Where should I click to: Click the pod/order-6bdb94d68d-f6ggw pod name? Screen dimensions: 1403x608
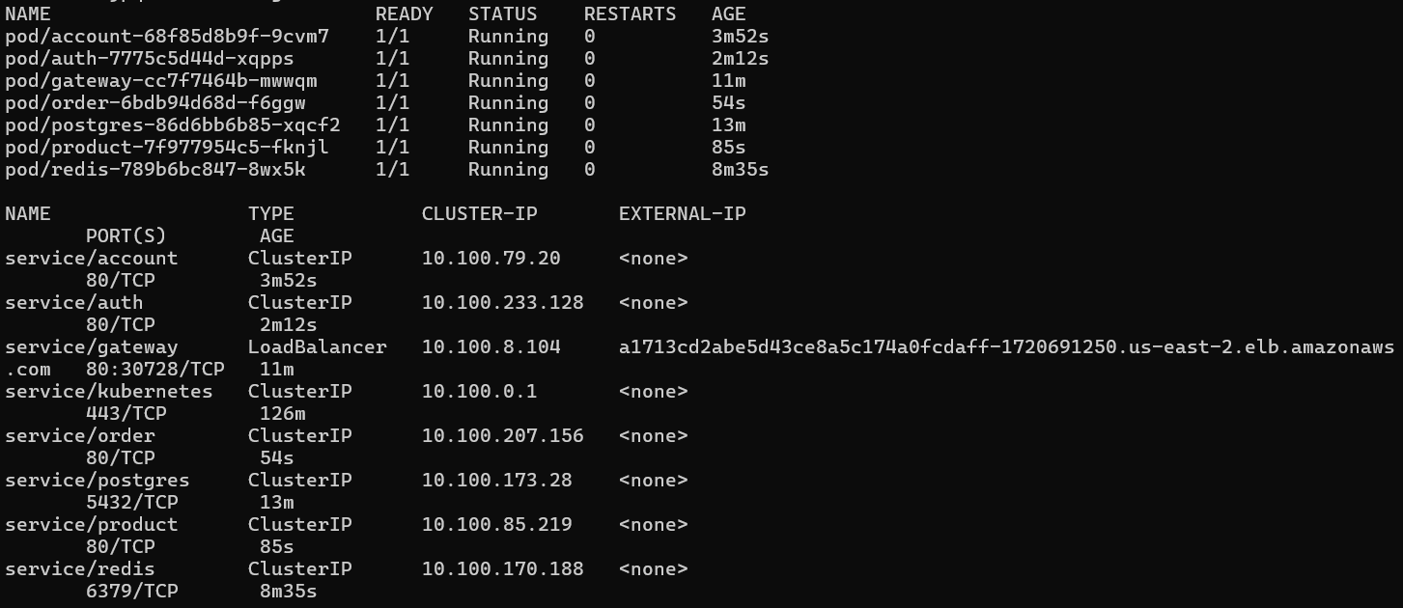pyautogui.click(x=155, y=103)
